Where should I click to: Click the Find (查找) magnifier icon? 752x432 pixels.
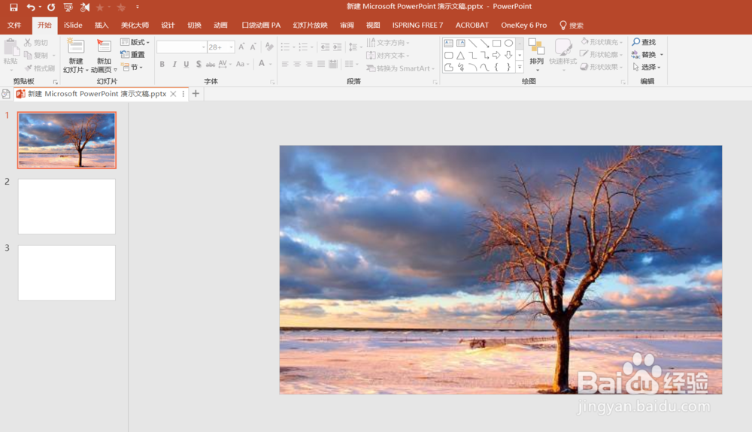click(x=636, y=42)
